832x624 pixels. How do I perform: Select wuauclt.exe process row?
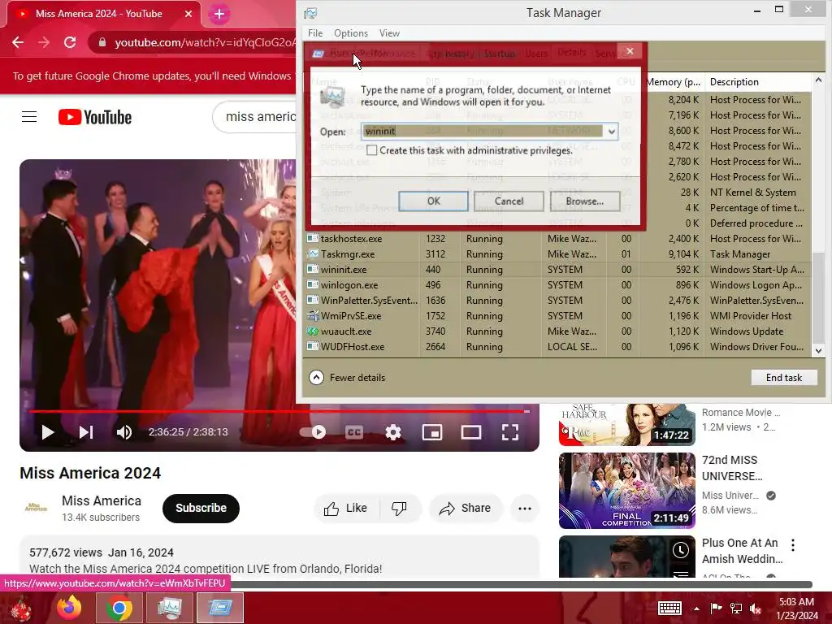[557, 331]
